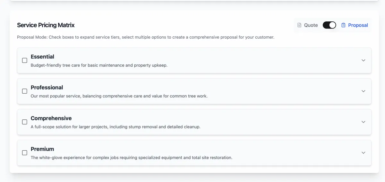The image size is (385, 182).
Task: Click the white-glove experience description text
Action: 131,158
